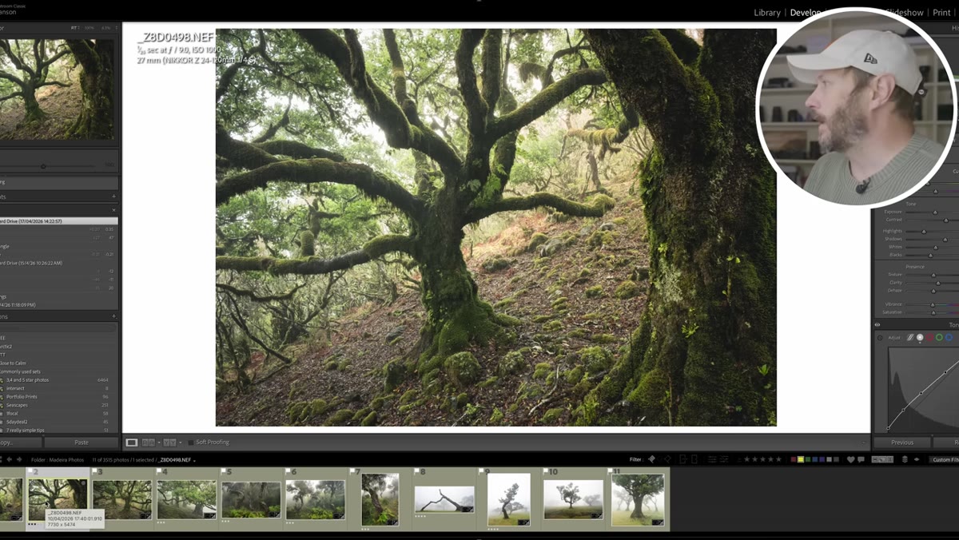Filter by blue color label

pos(816,460)
